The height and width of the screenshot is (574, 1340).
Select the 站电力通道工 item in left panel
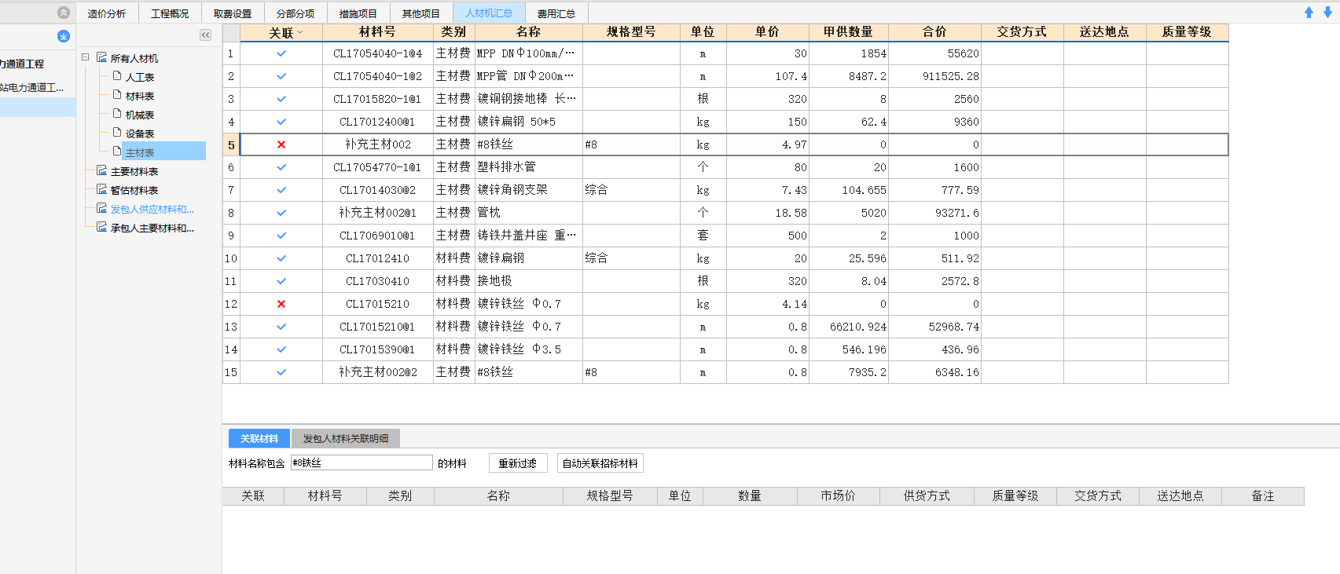[33, 87]
